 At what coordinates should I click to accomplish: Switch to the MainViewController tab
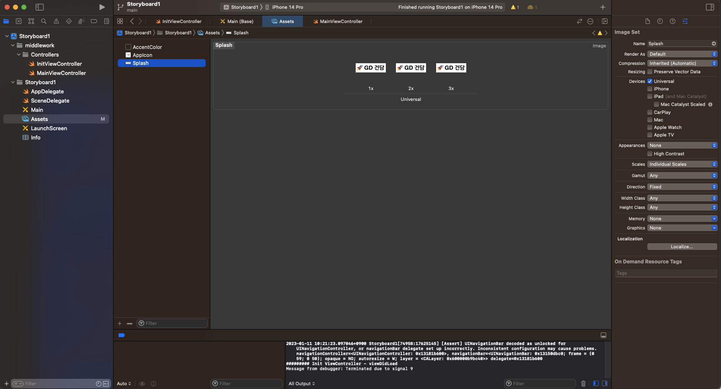338,21
